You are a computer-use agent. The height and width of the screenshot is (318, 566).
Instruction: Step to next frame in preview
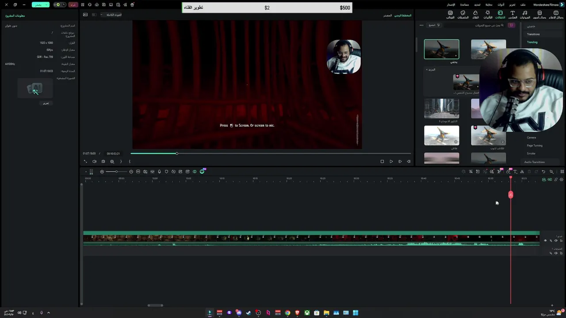(x=400, y=162)
